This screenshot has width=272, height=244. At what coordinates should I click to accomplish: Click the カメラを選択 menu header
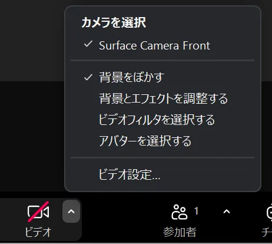coord(114,22)
